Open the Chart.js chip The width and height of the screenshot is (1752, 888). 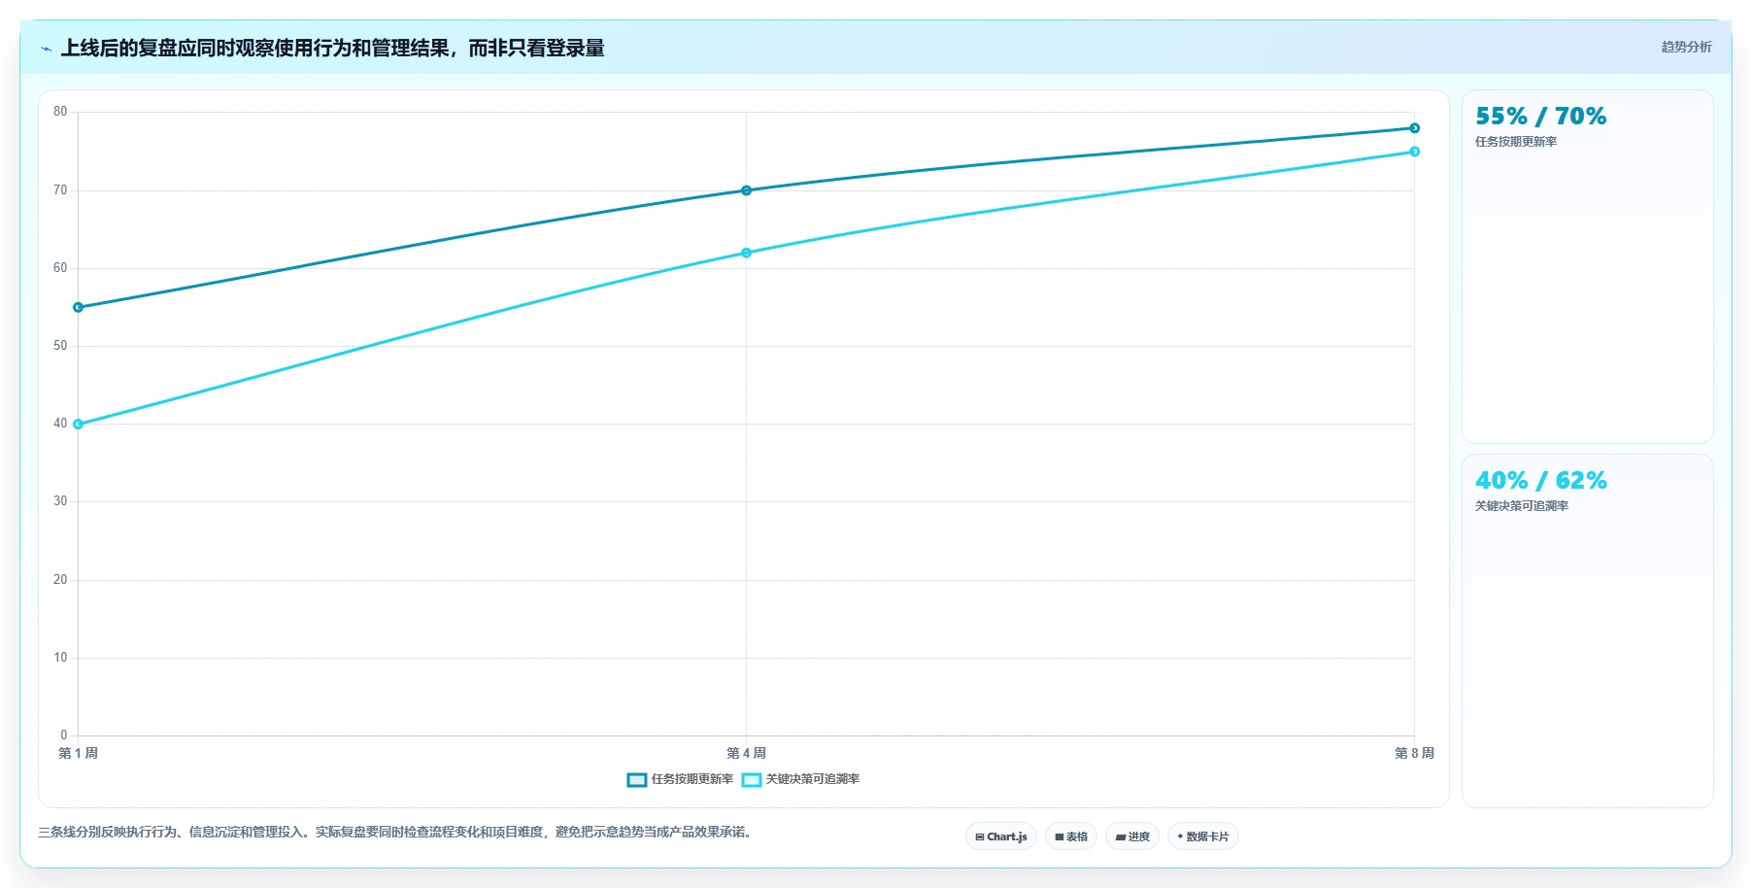tap(1001, 837)
